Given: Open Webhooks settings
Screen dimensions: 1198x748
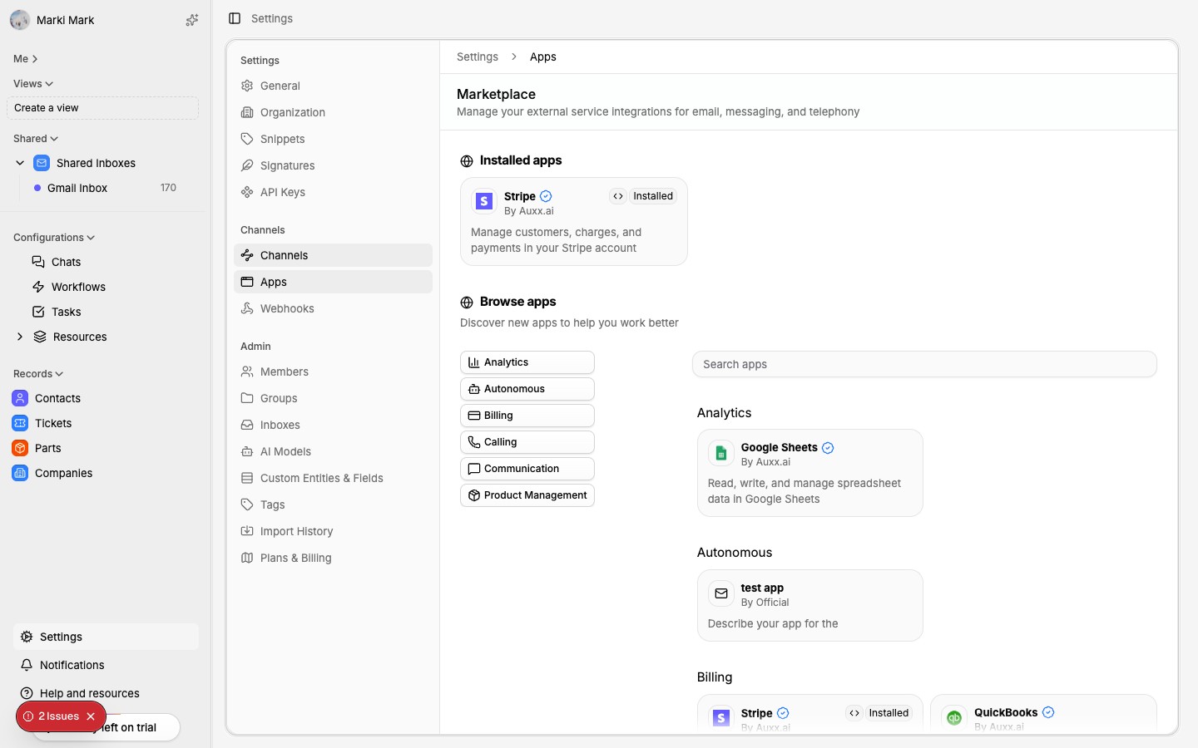Looking at the screenshot, I should (333, 308).
